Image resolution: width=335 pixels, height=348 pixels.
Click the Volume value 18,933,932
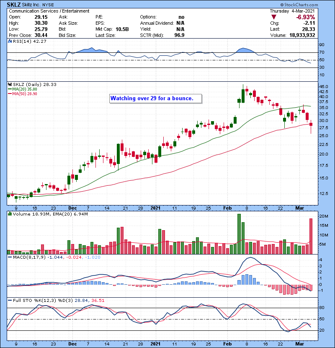point(302,35)
